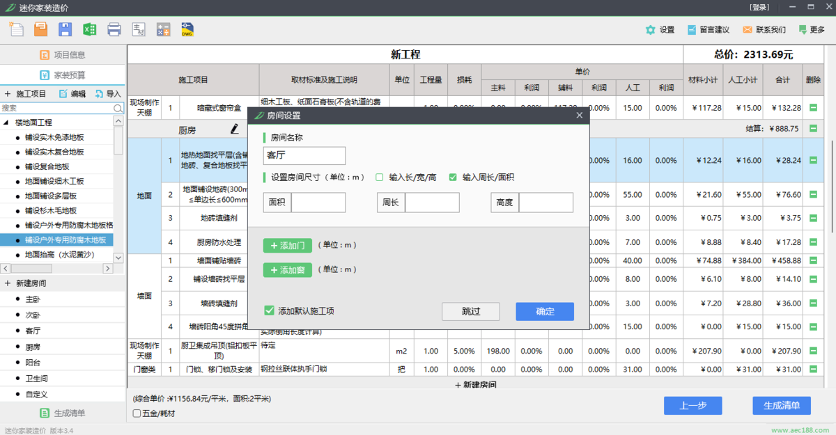This screenshot has width=836, height=435.
Task: Collapse the 楼地面工程 tree node
Action: (x=7, y=122)
